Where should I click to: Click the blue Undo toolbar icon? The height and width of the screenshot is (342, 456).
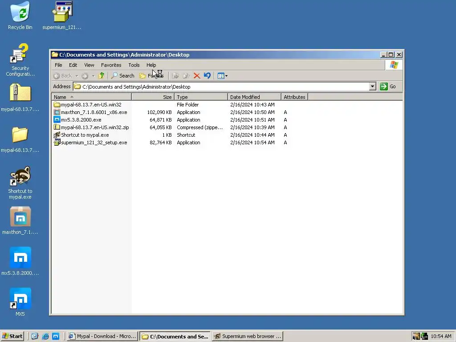pos(207,76)
